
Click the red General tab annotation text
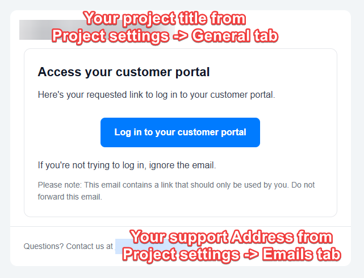pyautogui.click(x=235, y=36)
